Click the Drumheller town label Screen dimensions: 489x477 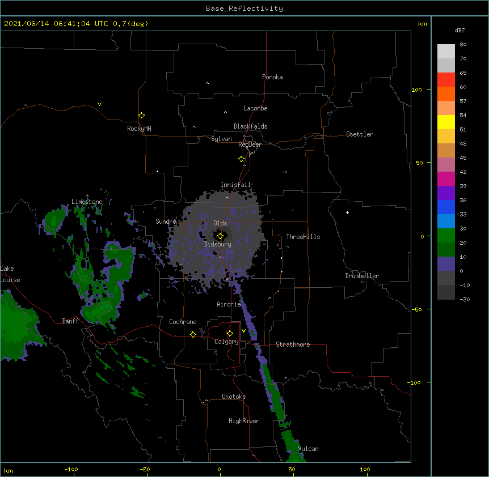point(362,276)
